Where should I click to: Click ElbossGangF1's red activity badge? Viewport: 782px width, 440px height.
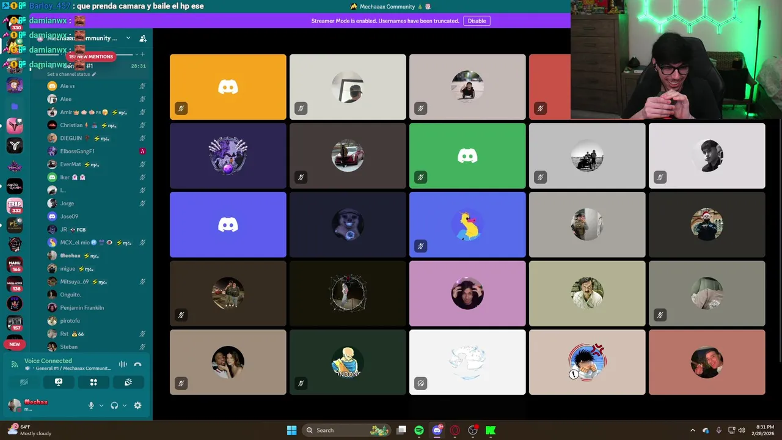point(142,151)
